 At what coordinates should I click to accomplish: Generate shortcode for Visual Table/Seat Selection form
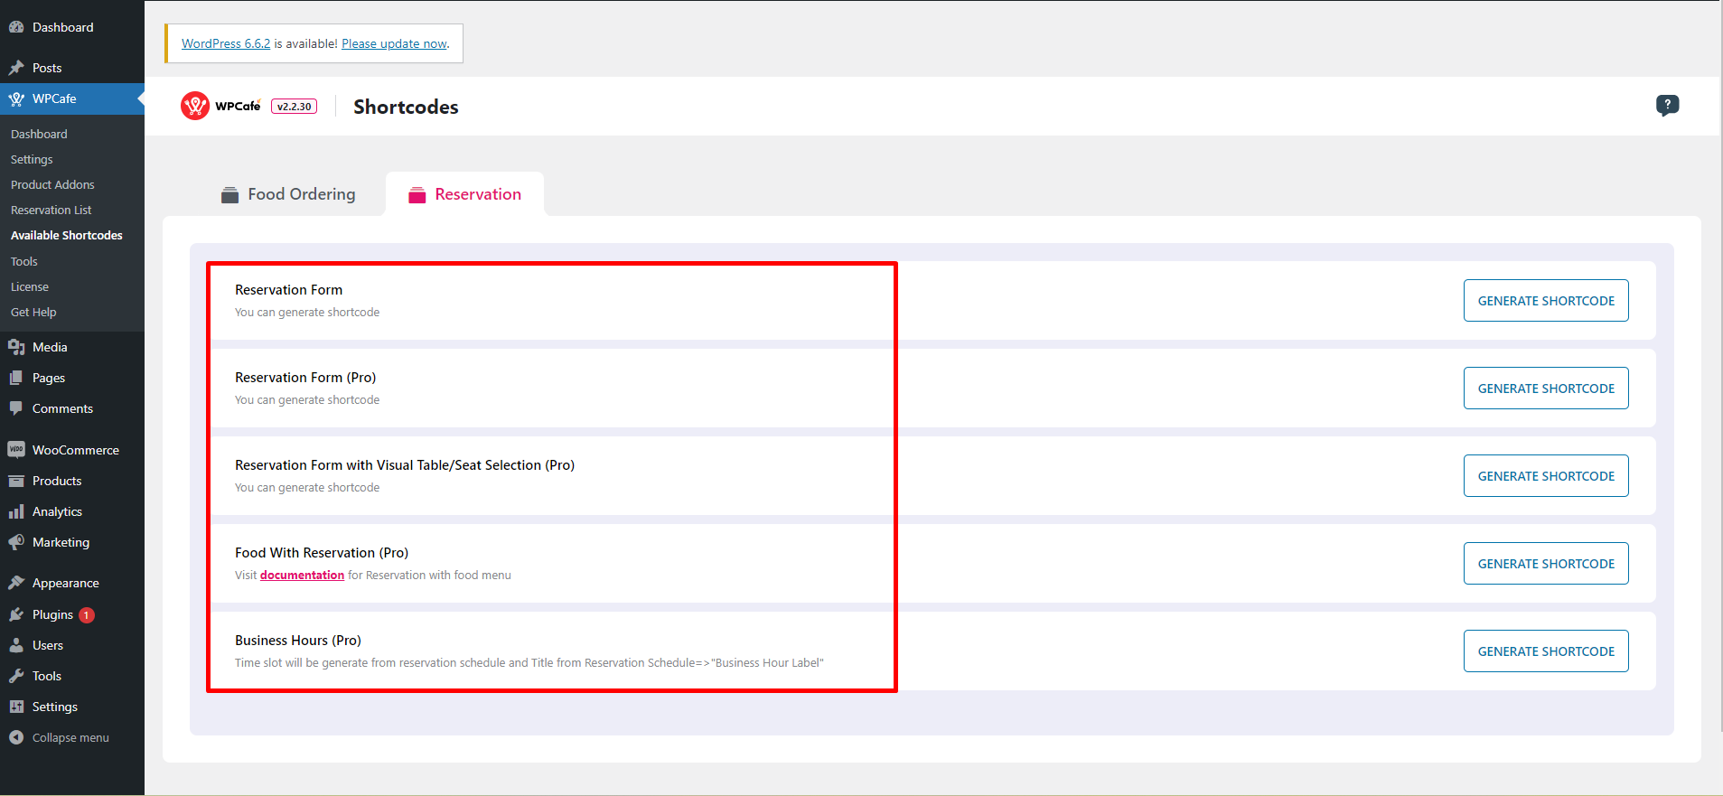1546,476
